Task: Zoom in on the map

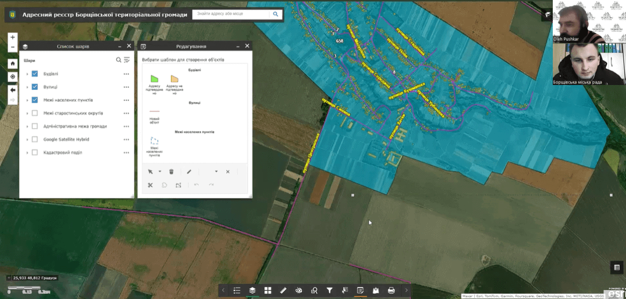Action: coord(13,38)
